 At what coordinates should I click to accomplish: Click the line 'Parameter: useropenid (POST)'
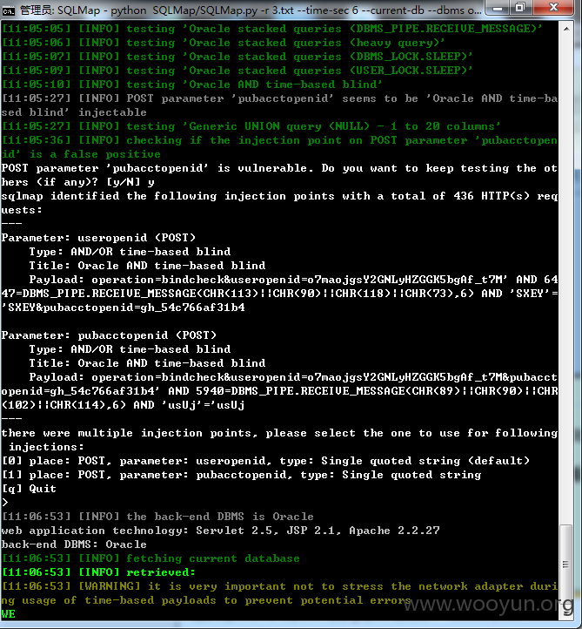click(x=98, y=238)
